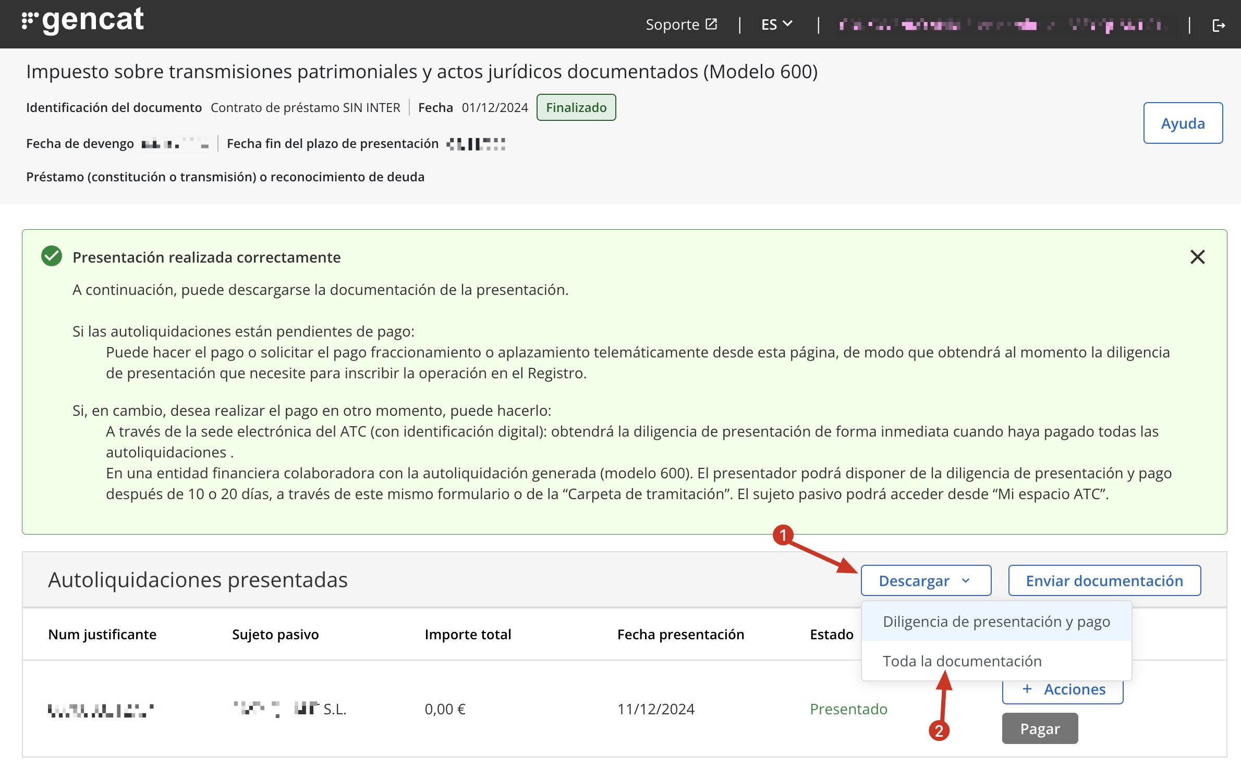Image resolution: width=1241 pixels, height=769 pixels.
Task: Click the Num justificante column header
Action: pyautogui.click(x=102, y=634)
